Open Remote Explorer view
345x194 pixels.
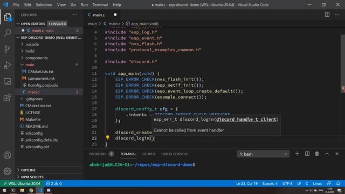(7, 81)
